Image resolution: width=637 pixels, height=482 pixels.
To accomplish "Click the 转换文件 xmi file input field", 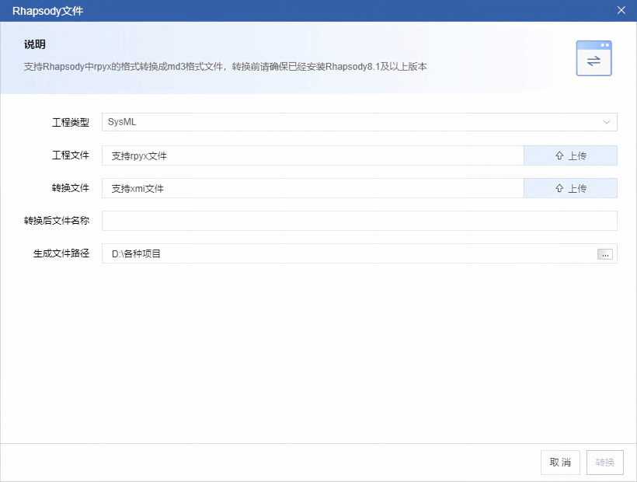I will [312, 188].
